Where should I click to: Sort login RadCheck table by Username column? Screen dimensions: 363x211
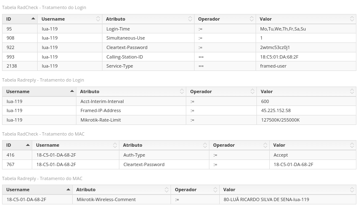click(70, 19)
